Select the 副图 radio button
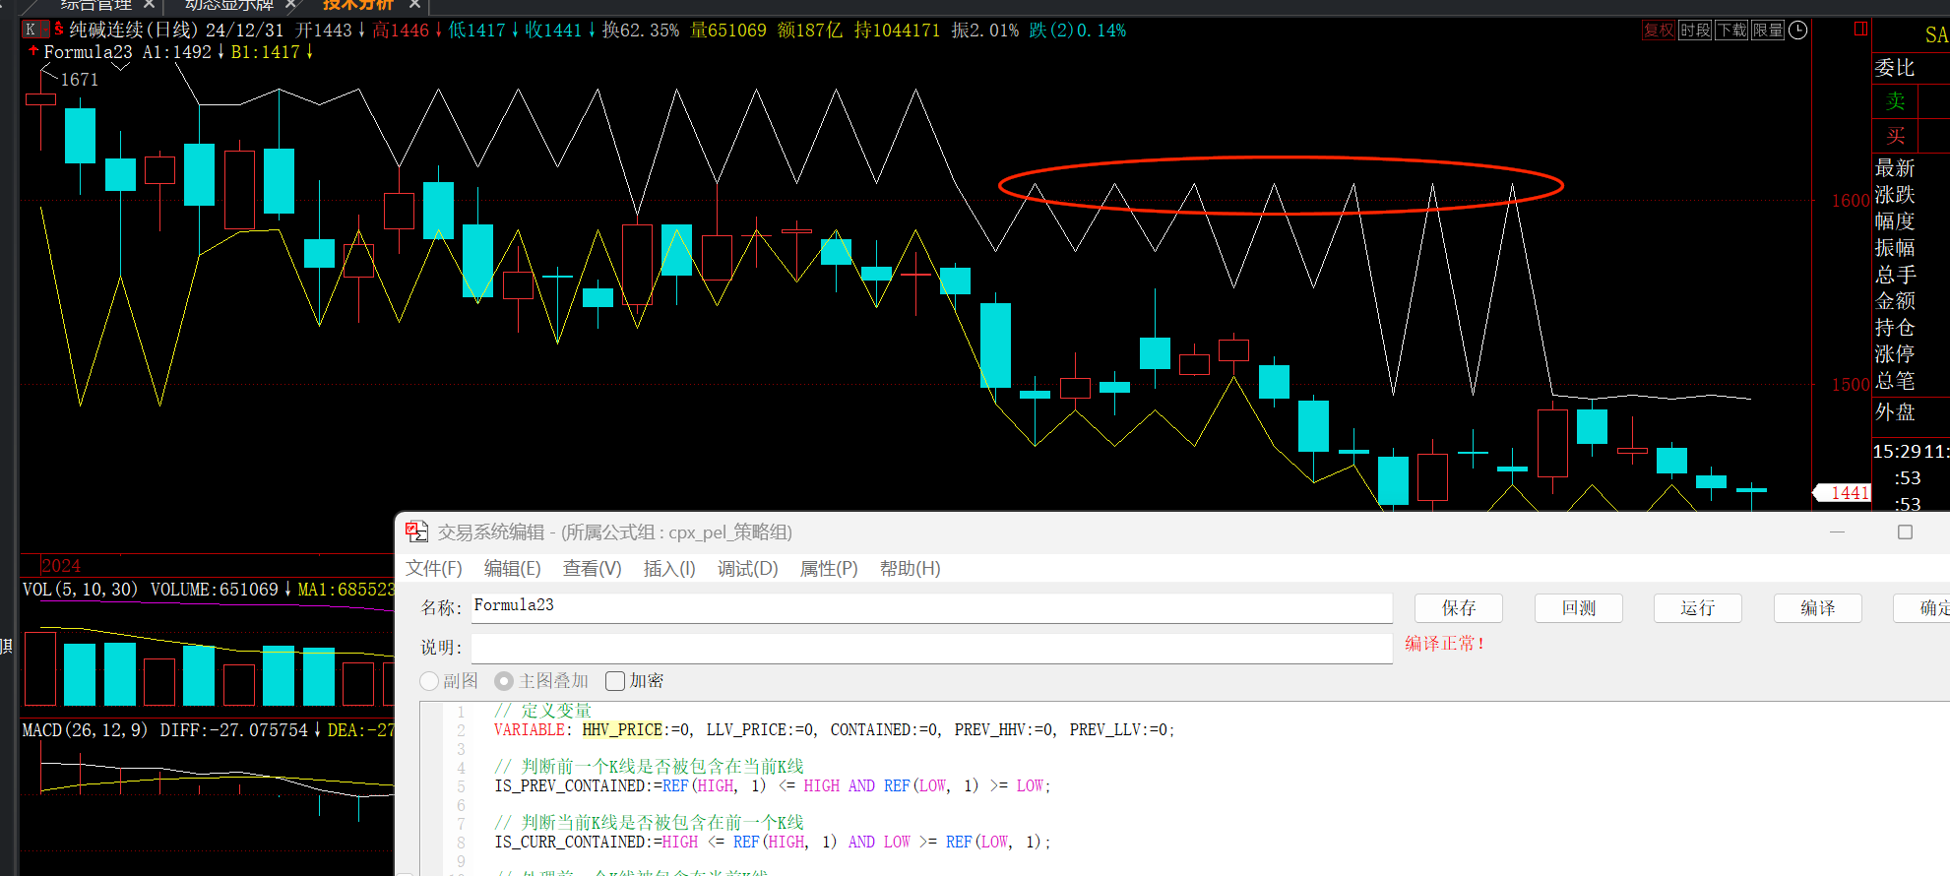This screenshot has width=1950, height=876. tap(429, 681)
